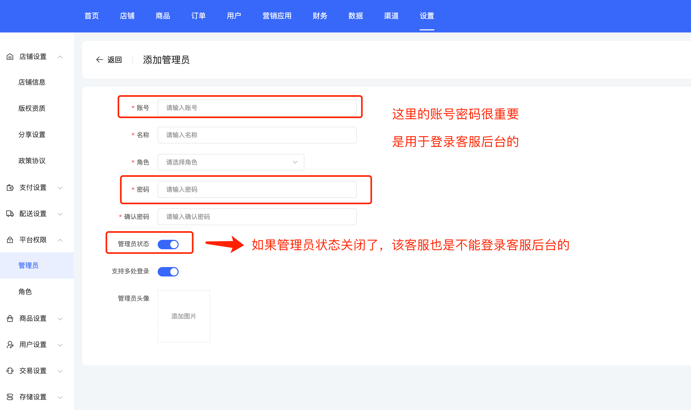The image size is (691, 410).
Task: Click the 用户设置 user icon
Action: [x=10, y=345]
